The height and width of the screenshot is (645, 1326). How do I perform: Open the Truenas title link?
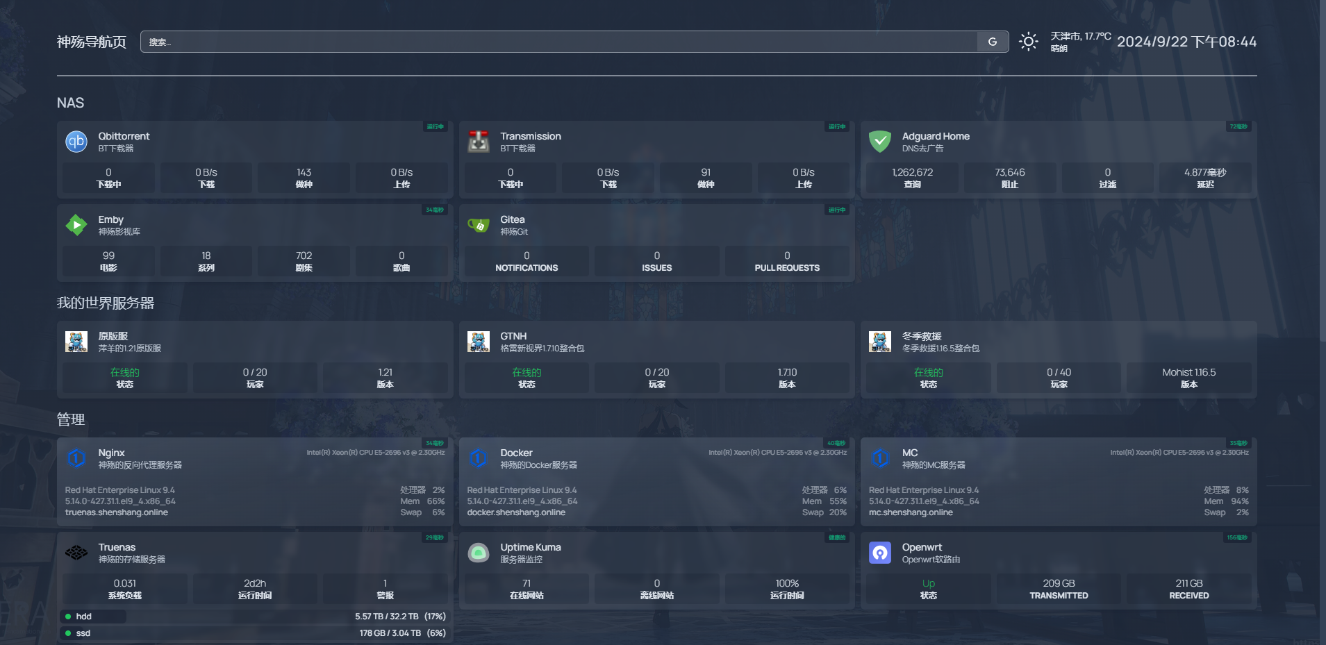[x=117, y=547]
